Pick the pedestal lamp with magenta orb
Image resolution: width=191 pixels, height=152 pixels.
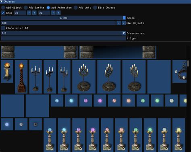click(x=93, y=135)
